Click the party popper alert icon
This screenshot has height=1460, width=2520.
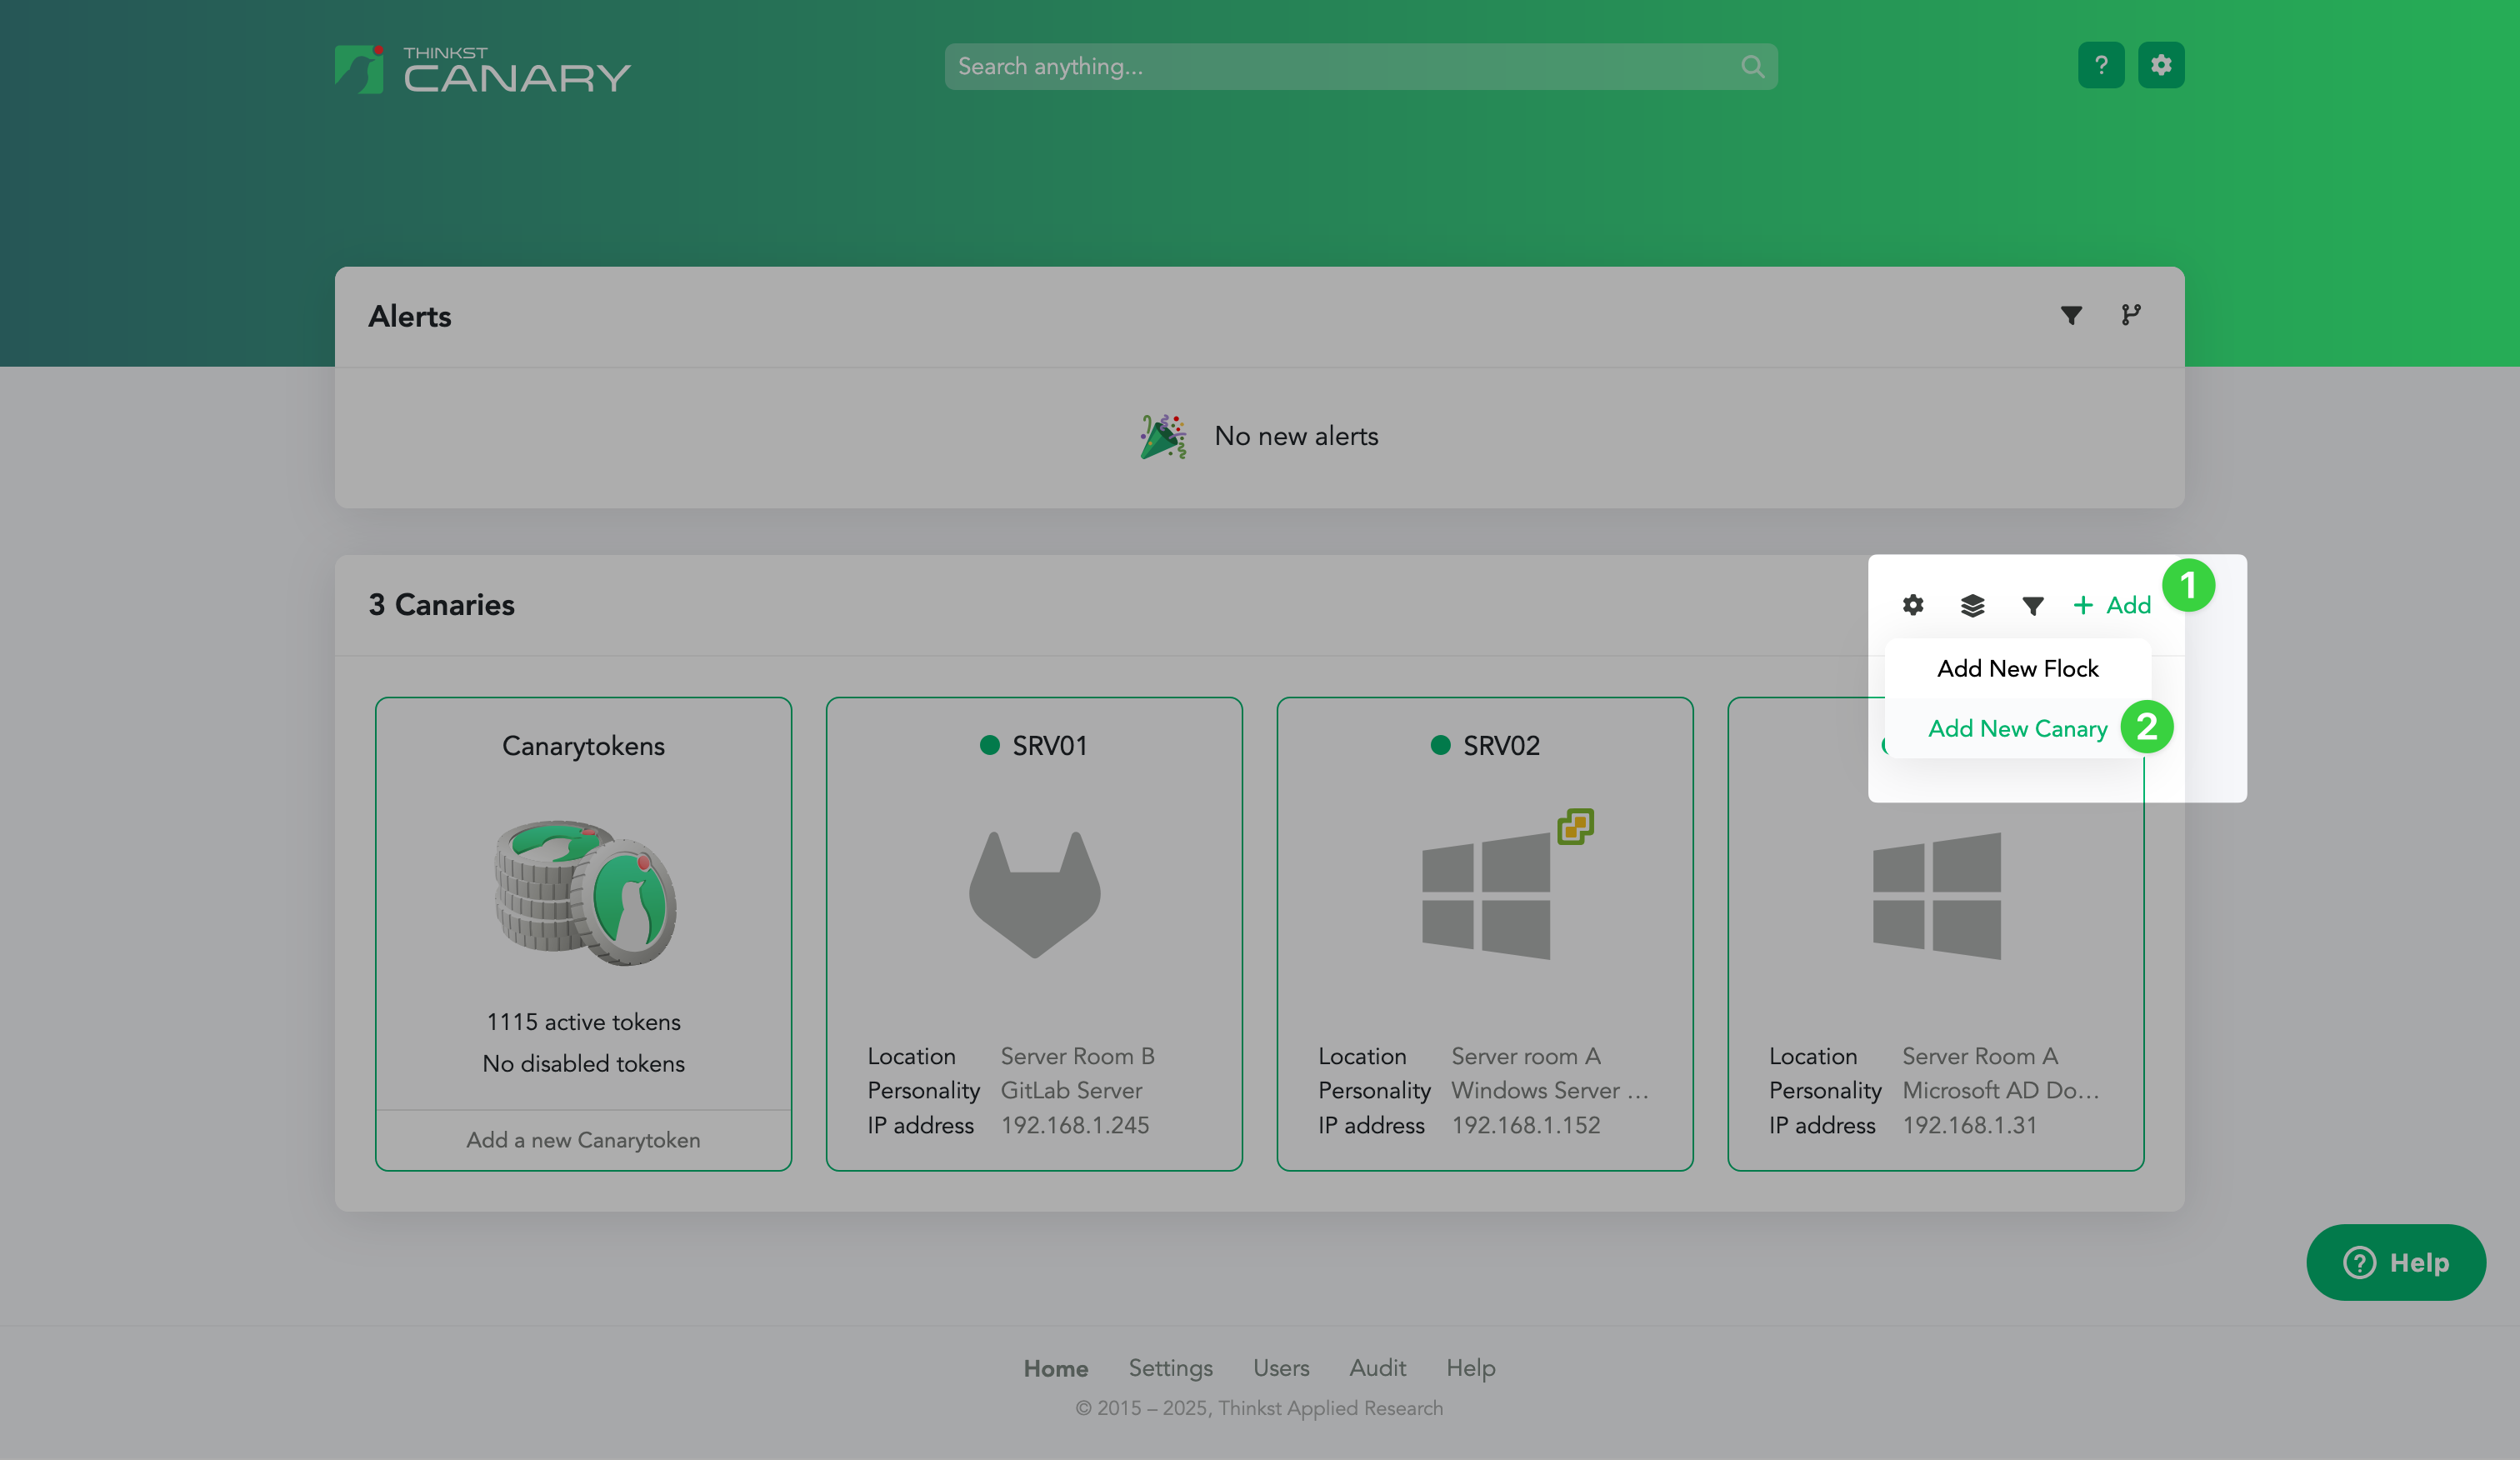pyautogui.click(x=1163, y=436)
